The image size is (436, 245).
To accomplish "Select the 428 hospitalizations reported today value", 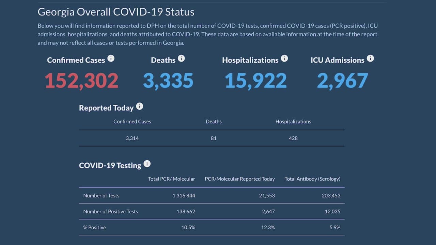I will 293,138.
